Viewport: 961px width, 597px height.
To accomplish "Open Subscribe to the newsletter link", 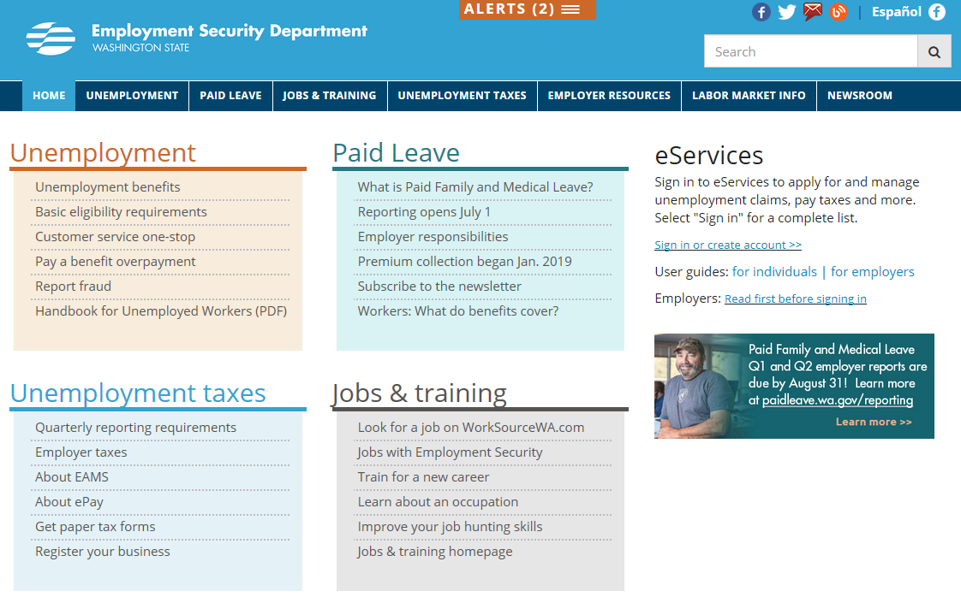I will [439, 286].
